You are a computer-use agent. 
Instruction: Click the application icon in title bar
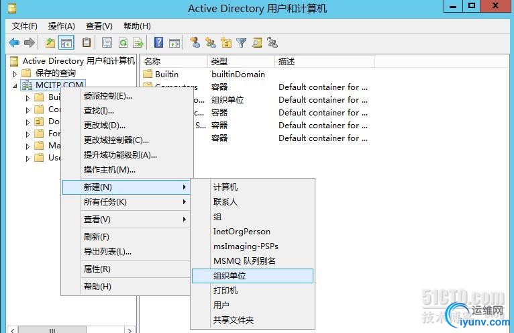coord(12,8)
